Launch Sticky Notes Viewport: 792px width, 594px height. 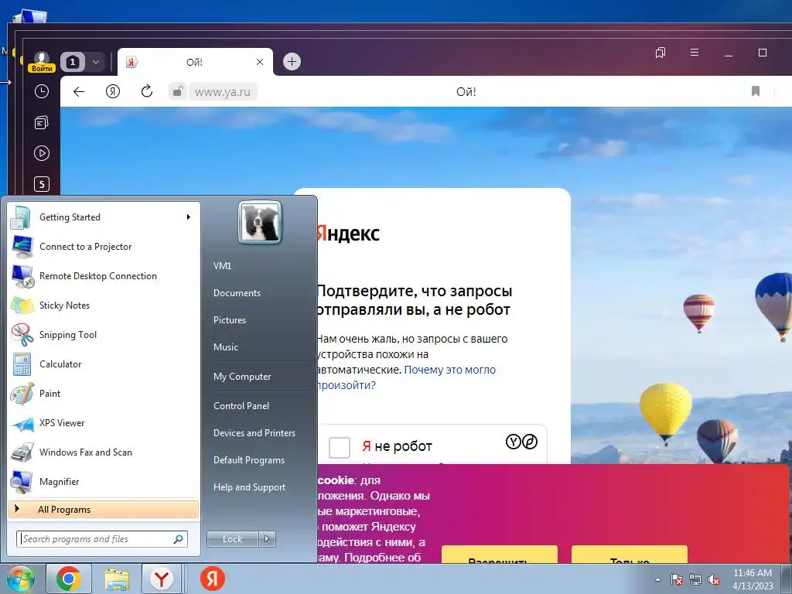[104, 305]
